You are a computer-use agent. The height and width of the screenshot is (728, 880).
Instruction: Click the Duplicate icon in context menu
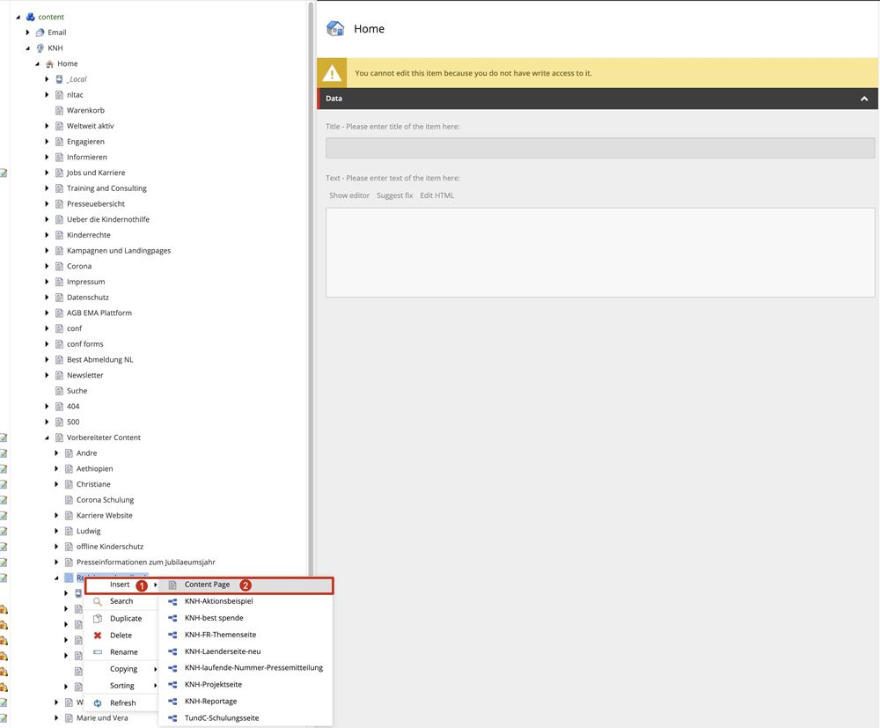(x=98, y=619)
